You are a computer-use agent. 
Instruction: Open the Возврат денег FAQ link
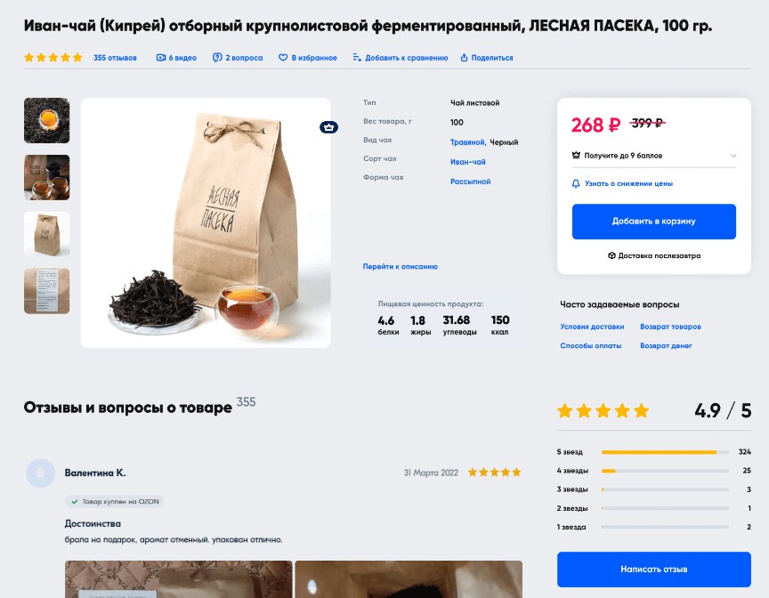click(666, 345)
